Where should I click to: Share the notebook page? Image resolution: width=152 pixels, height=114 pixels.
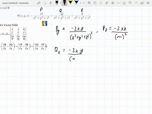click(142, 3)
